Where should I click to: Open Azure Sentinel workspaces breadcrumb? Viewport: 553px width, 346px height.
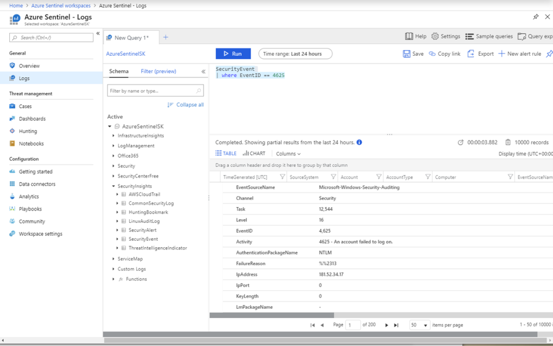[60, 5]
